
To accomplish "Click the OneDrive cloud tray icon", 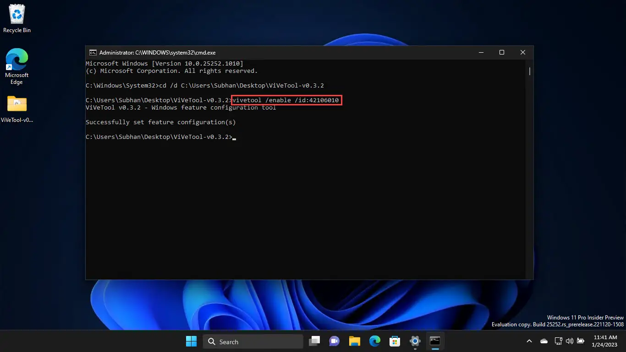I will click(x=544, y=341).
